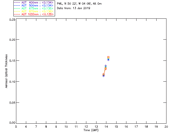Click the blue asterisk marker near 0.152
Screen dimensions: 171x137
(x=108, y=60)
